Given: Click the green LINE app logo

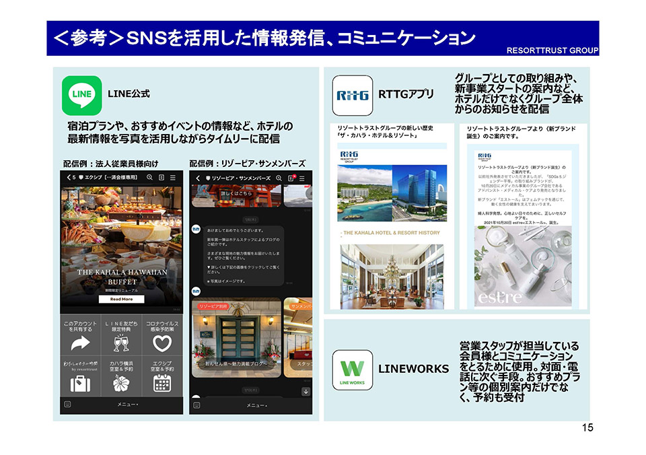Looking at the screenshot, I should [x=81, y=94].
